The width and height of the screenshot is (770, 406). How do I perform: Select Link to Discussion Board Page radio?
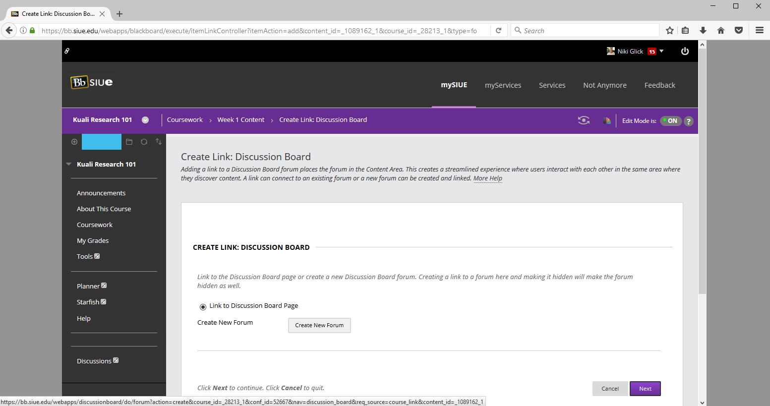203,307
